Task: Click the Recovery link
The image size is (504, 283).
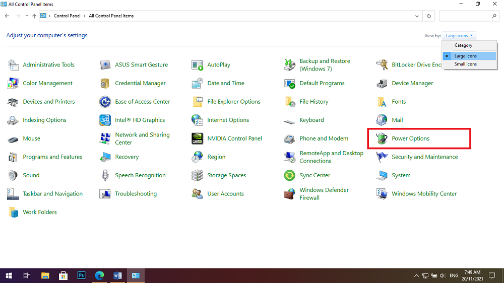Action: (127, 157)
